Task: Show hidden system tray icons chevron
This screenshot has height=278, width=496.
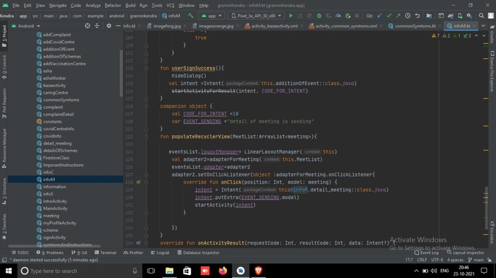Action: [x=416, y=271]
